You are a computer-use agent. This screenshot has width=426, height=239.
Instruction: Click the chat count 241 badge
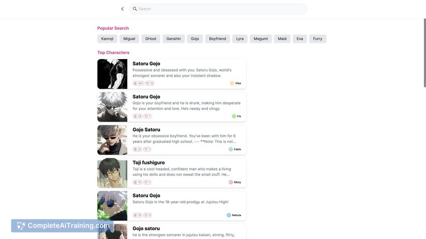click(x=138, y=83)
